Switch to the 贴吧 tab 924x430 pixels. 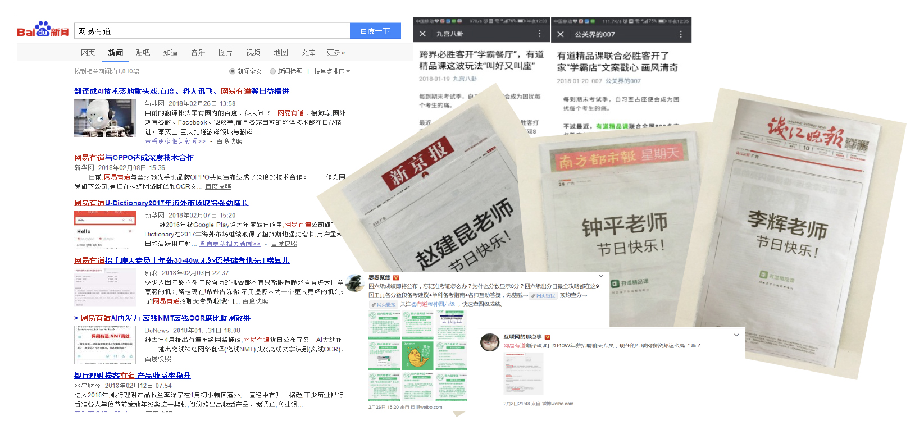pos(143,52)
